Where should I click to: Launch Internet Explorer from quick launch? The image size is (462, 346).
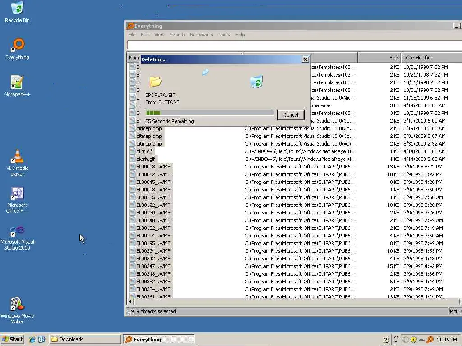[32, 339]
